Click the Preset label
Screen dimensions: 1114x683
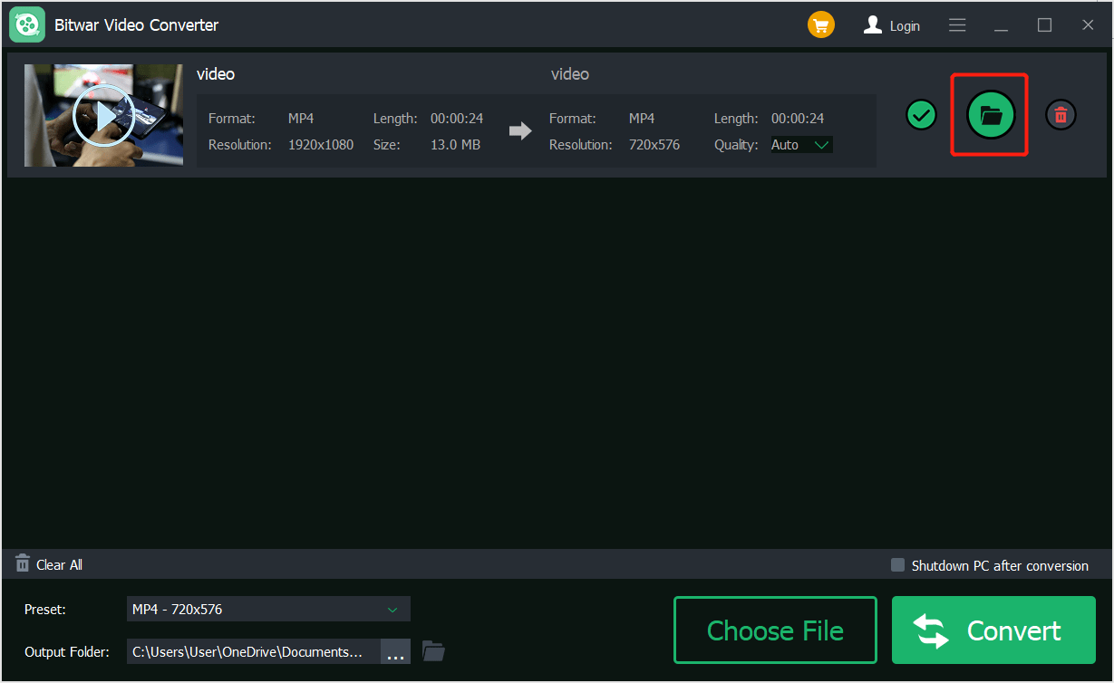[45, 610]
